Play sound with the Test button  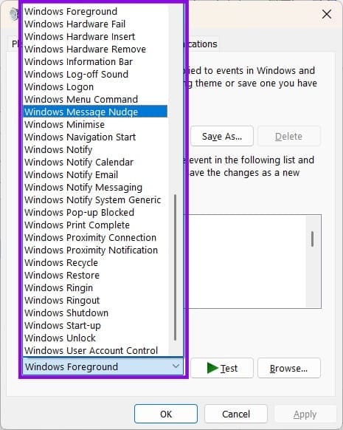click(x=222, y=368)
